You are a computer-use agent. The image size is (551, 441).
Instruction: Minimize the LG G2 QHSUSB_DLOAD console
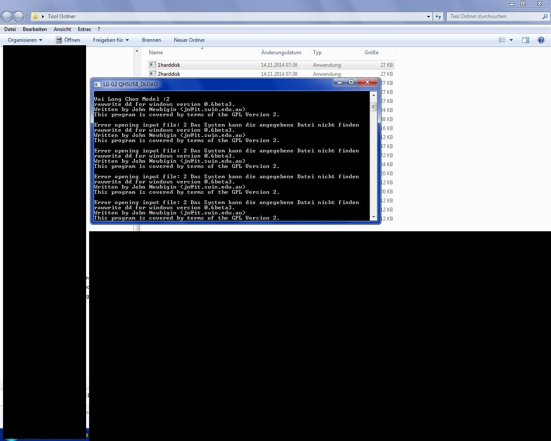[339, 82]
